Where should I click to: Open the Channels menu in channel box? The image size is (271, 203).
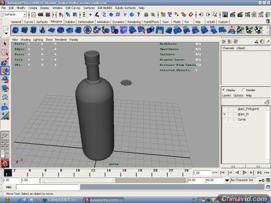pos(228,48)
